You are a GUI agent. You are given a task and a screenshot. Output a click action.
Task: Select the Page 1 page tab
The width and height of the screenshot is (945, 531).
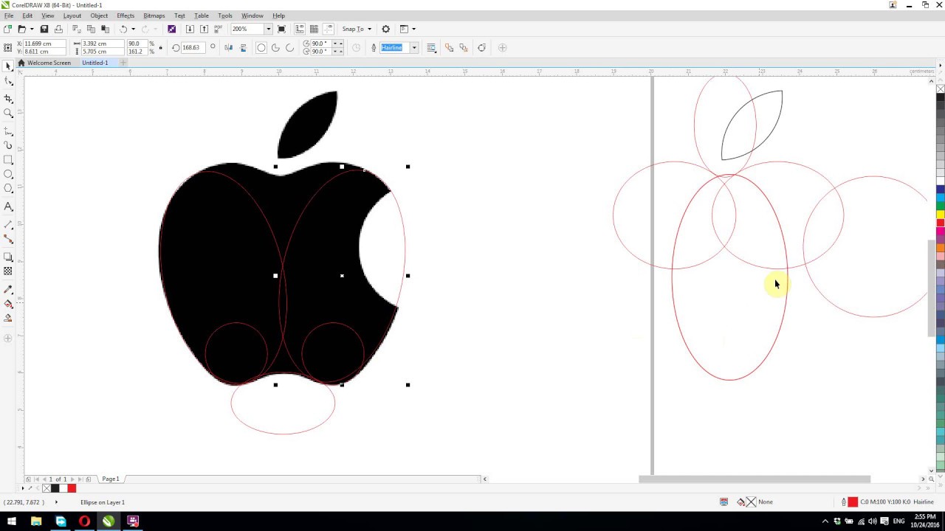click(111, 479)
